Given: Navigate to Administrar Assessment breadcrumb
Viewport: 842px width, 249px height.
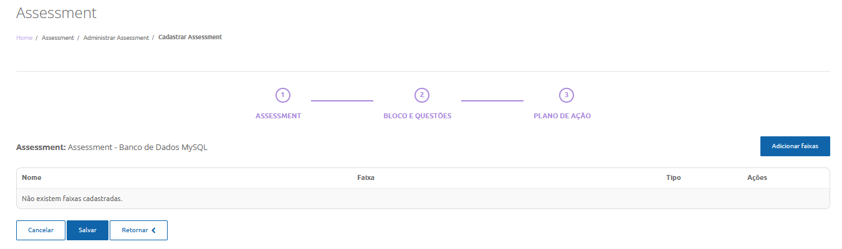Looking at the screenshot, I should point(116,38).
